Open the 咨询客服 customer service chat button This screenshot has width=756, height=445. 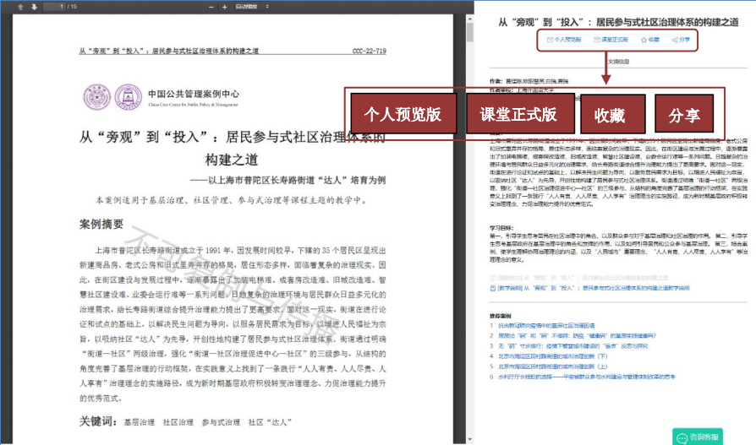(698, 437)
